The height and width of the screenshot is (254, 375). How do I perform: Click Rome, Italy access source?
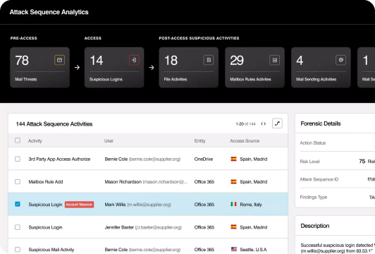(251, 205)
